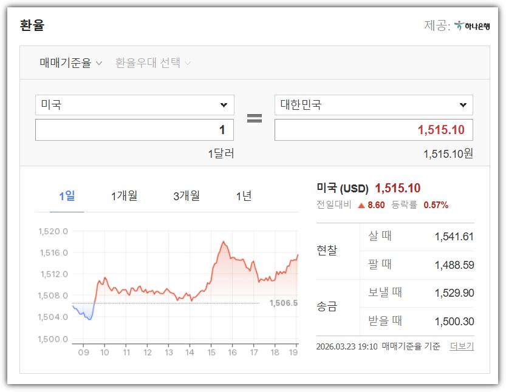The width and height of the screenshot is (506, 392).
Task: Select the 1년 chart tab
Action: point(243,196)
